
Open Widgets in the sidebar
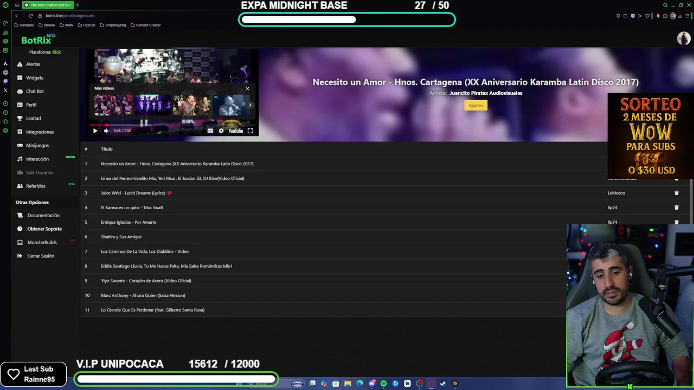tap(34, 77)
